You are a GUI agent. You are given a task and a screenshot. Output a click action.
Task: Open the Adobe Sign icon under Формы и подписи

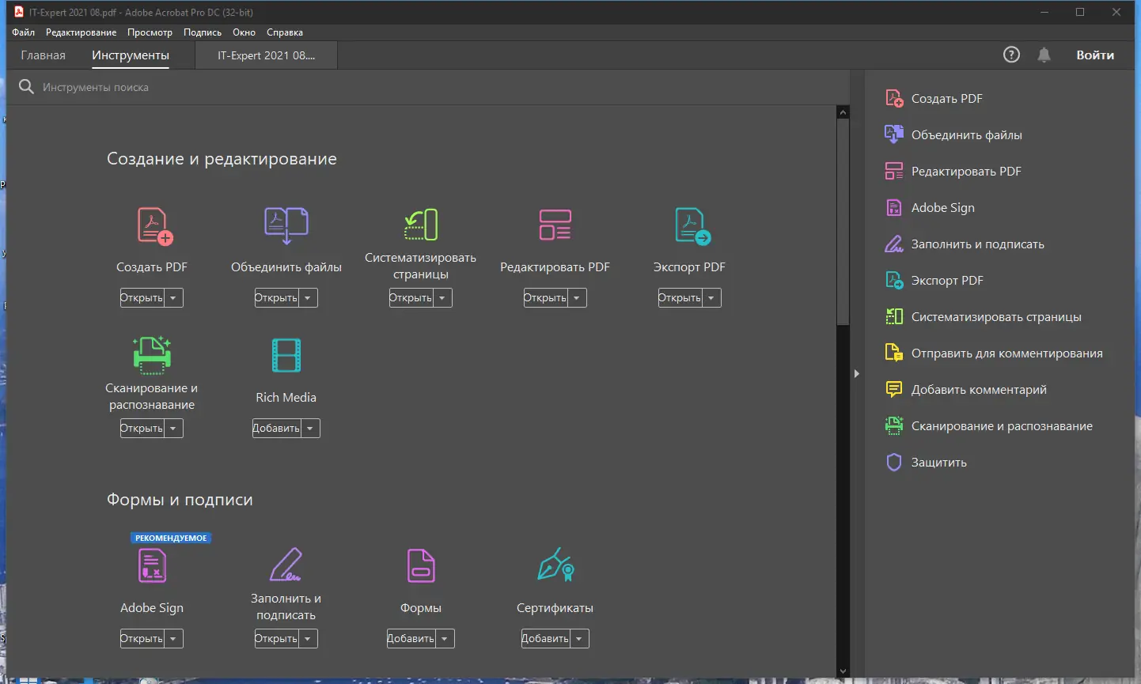152,566
